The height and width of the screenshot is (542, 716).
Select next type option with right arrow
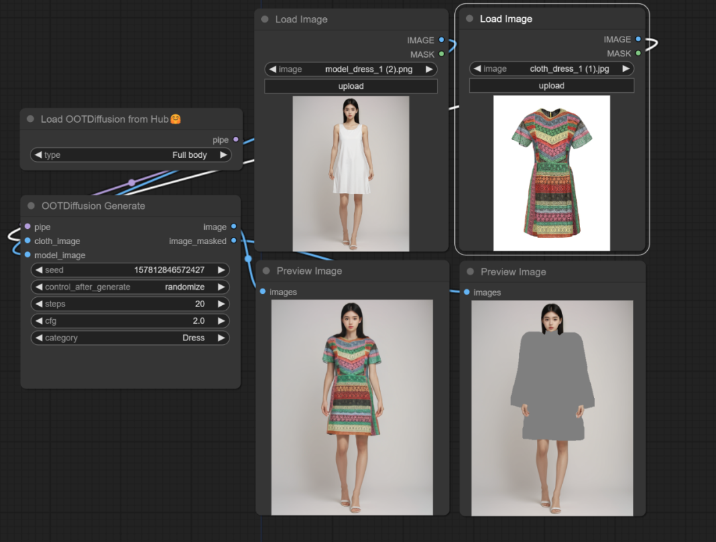(223, 155)
